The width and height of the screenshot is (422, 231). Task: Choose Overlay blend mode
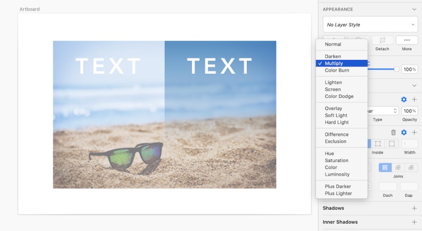click(342, 108)
